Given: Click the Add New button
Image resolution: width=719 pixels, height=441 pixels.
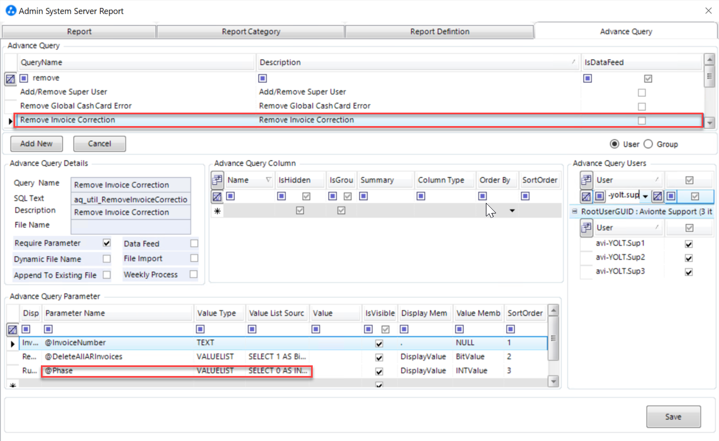Looking at the screenshot, I should point(36,143).
